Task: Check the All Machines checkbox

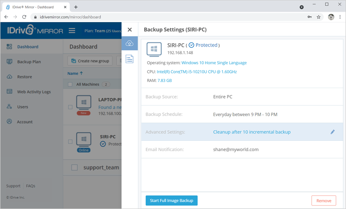Action: tap(70, 84)
